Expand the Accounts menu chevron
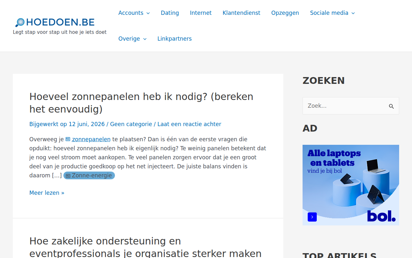 148,13
